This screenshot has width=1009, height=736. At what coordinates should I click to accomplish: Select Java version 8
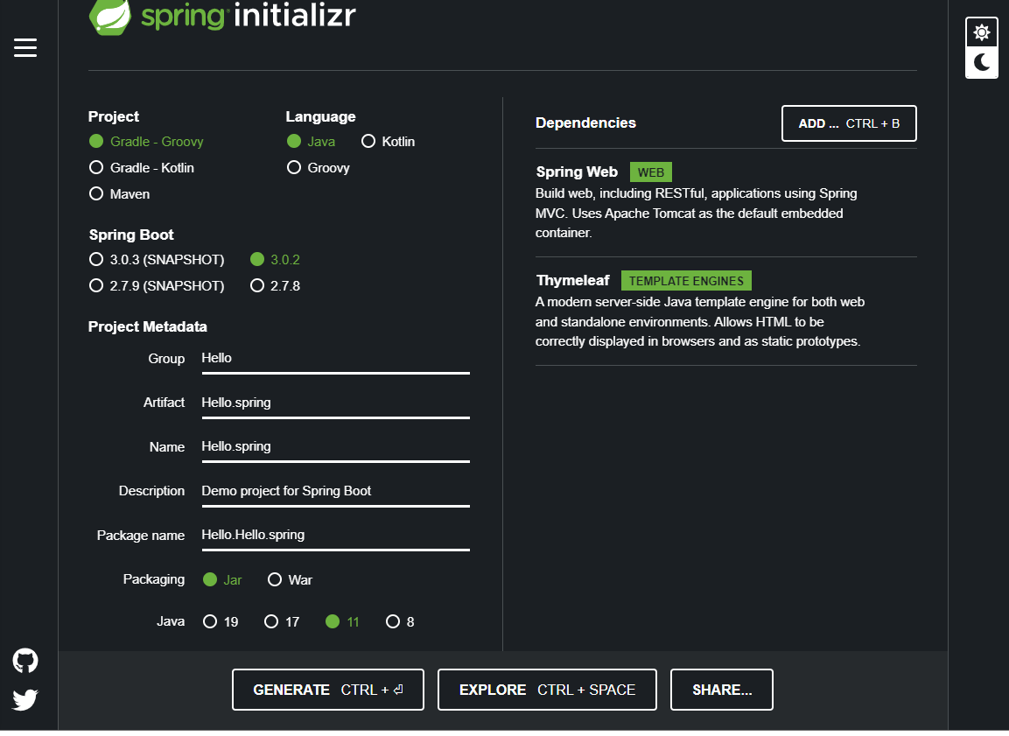pyautogui.click(x=400, y=621)
